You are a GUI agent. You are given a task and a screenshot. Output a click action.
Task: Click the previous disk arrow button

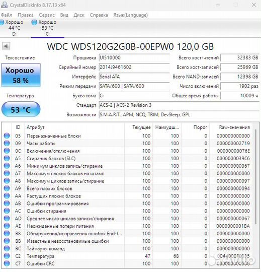6,46
